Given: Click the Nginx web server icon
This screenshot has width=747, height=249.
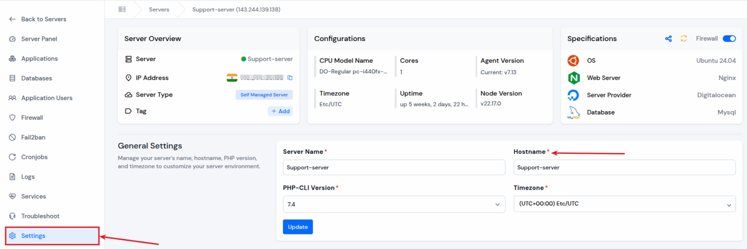Looking at the screenshot, I should click(573, 78).
